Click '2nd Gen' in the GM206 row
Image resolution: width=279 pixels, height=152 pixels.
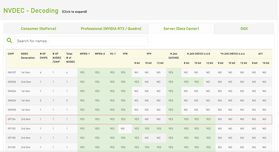(x=26, y=82)
